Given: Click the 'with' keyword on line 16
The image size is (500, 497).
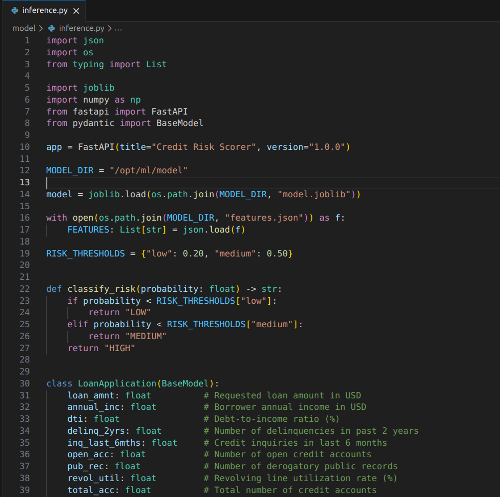Looking at the screenshot, I should click(57, 218).
